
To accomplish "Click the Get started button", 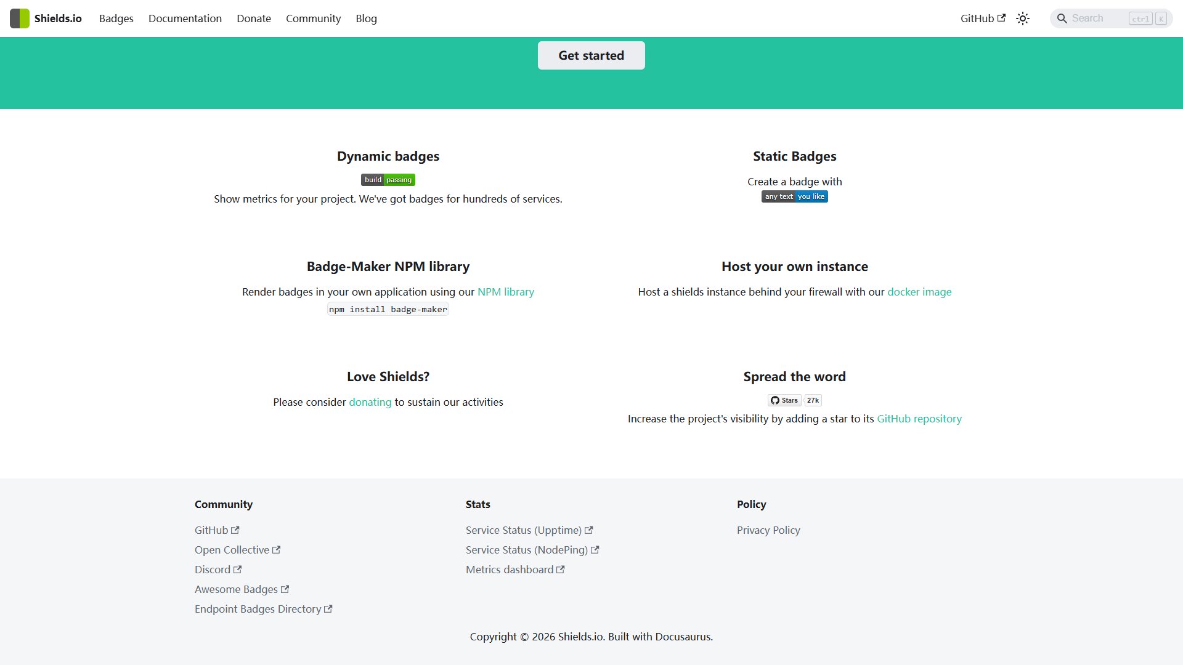I will 591,55.
